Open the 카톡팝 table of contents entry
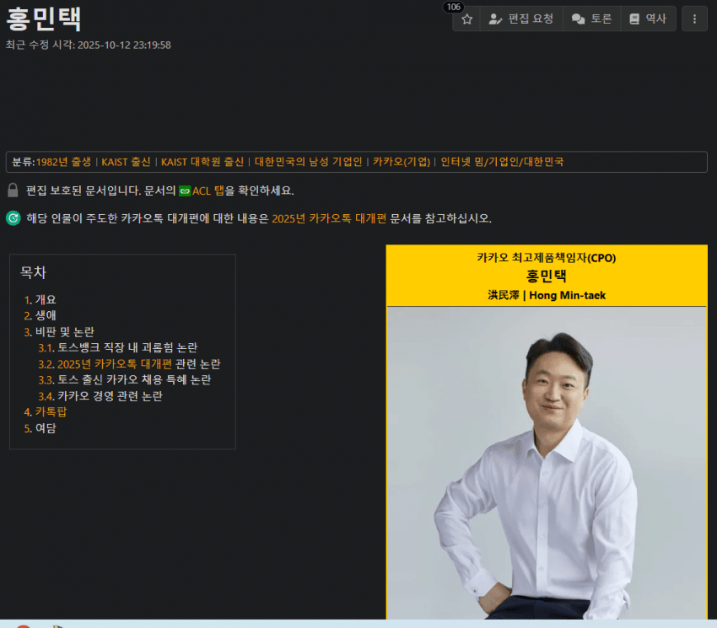Viewport: 717px width, 628px height. coord(52,411)
